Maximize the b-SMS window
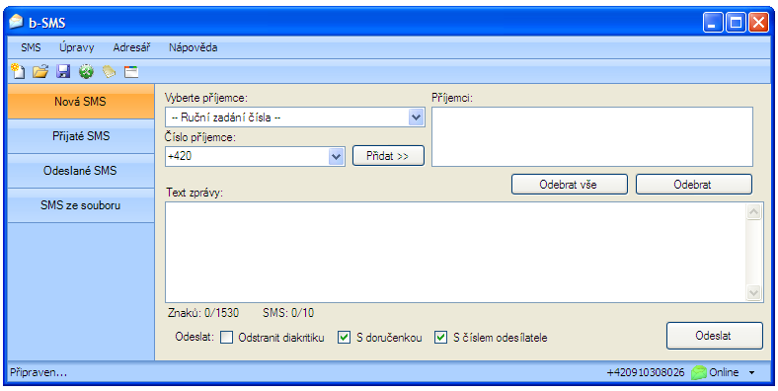This screenshot has height=391, width=778. coord(736,23)
